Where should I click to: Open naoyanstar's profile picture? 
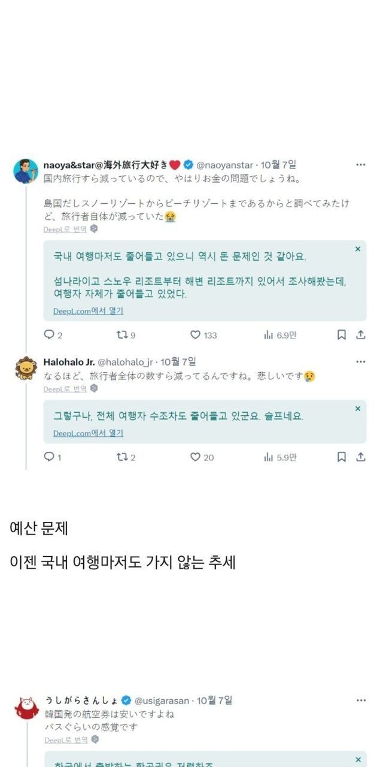pyautogui.click(x=26, y=171)
